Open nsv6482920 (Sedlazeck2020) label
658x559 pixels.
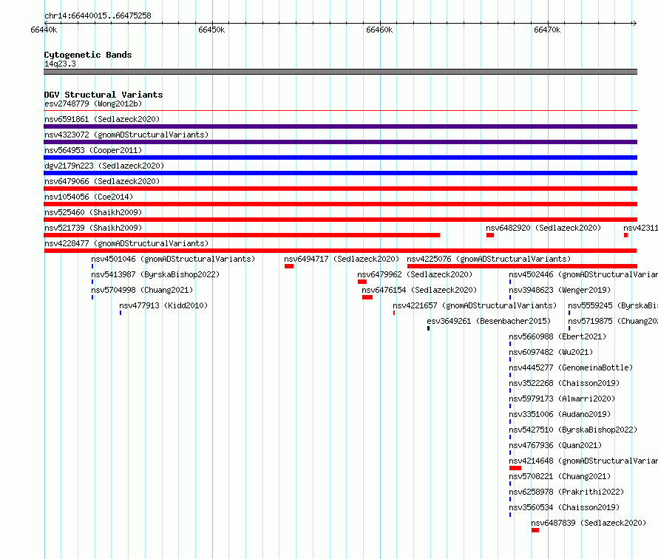point(543,228)
